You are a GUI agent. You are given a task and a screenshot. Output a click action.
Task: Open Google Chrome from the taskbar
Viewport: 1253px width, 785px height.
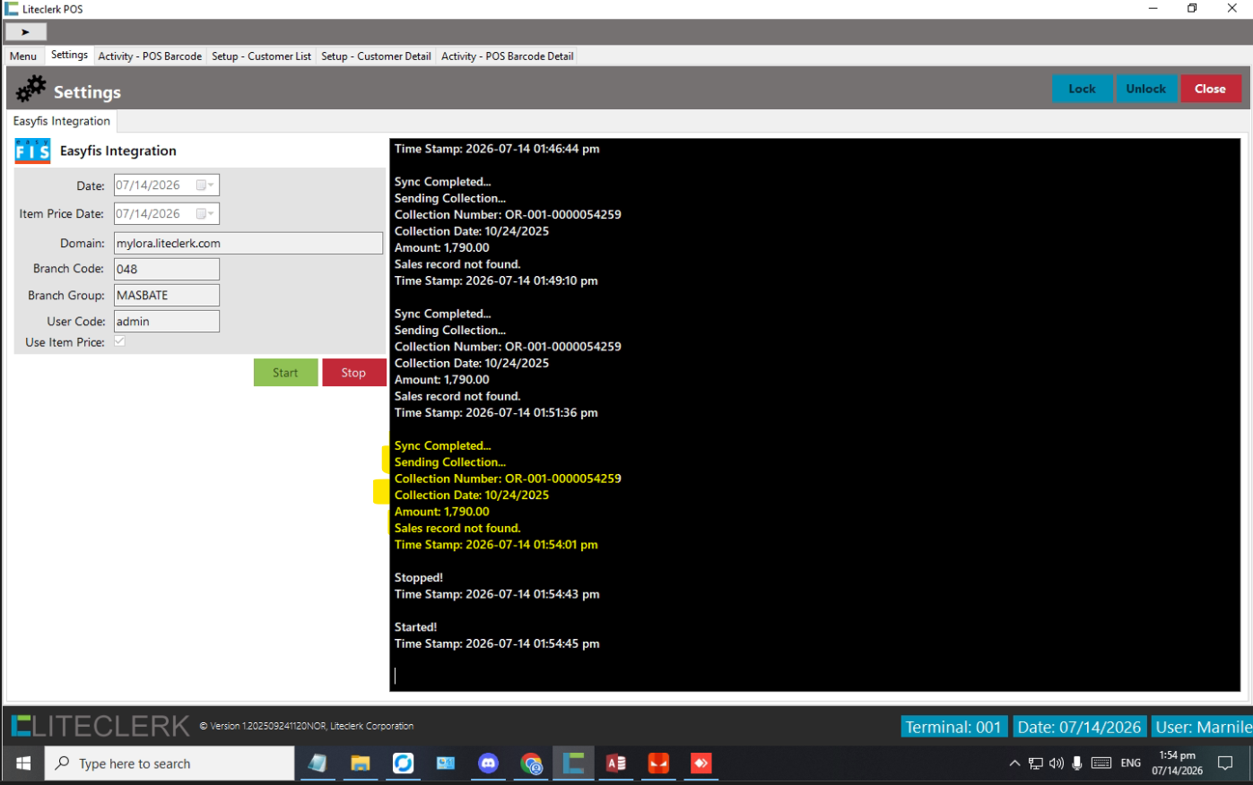(531, 763)
